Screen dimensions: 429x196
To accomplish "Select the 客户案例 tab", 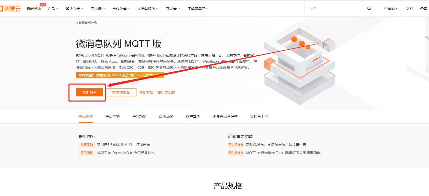I will pyautogui.click(x=193, y=117).
